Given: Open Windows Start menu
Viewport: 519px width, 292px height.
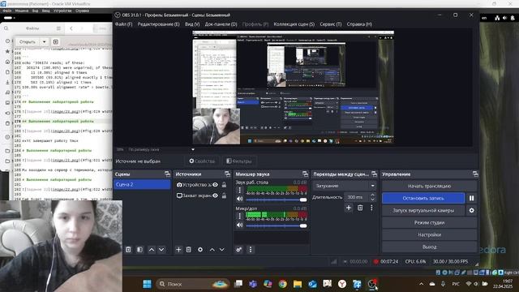Looking at the screenshot, I should (x=147, y=284).
